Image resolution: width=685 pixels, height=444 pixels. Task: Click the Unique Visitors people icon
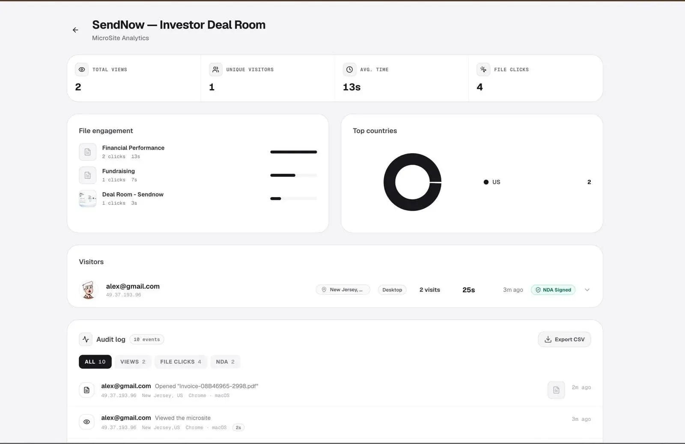tap(216, 69)
